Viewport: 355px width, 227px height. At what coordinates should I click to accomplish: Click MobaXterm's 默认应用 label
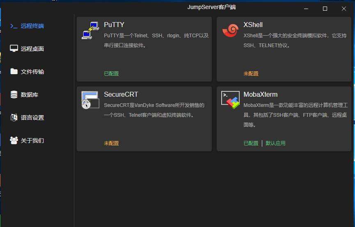tap(275, 143)
